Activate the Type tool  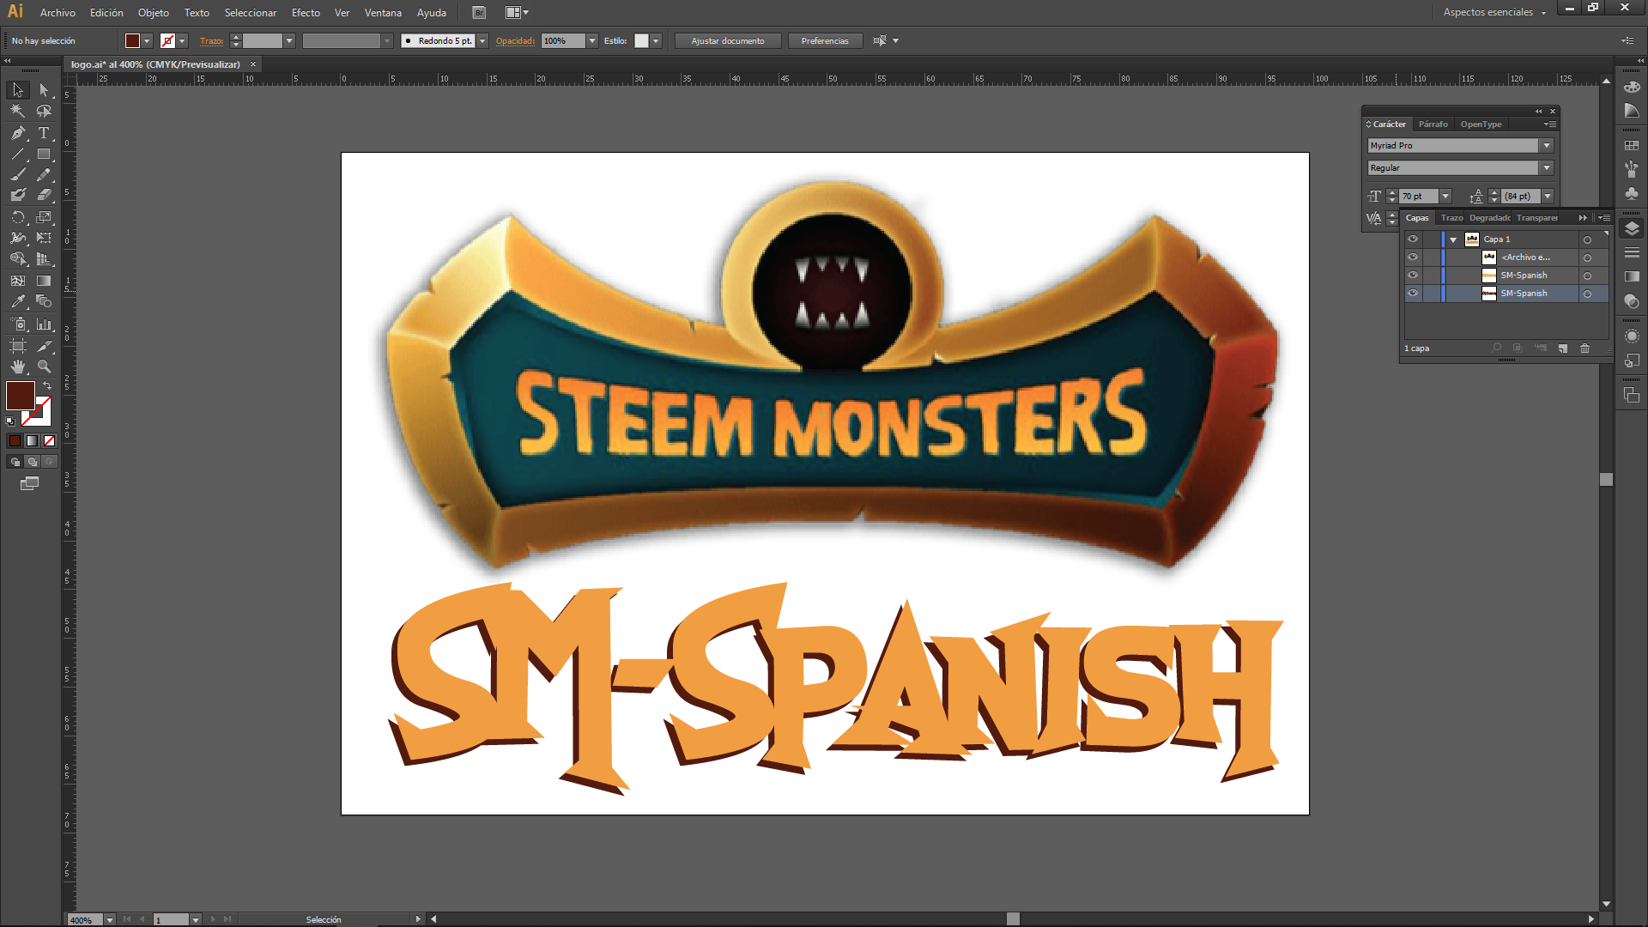tap(44, 133)
